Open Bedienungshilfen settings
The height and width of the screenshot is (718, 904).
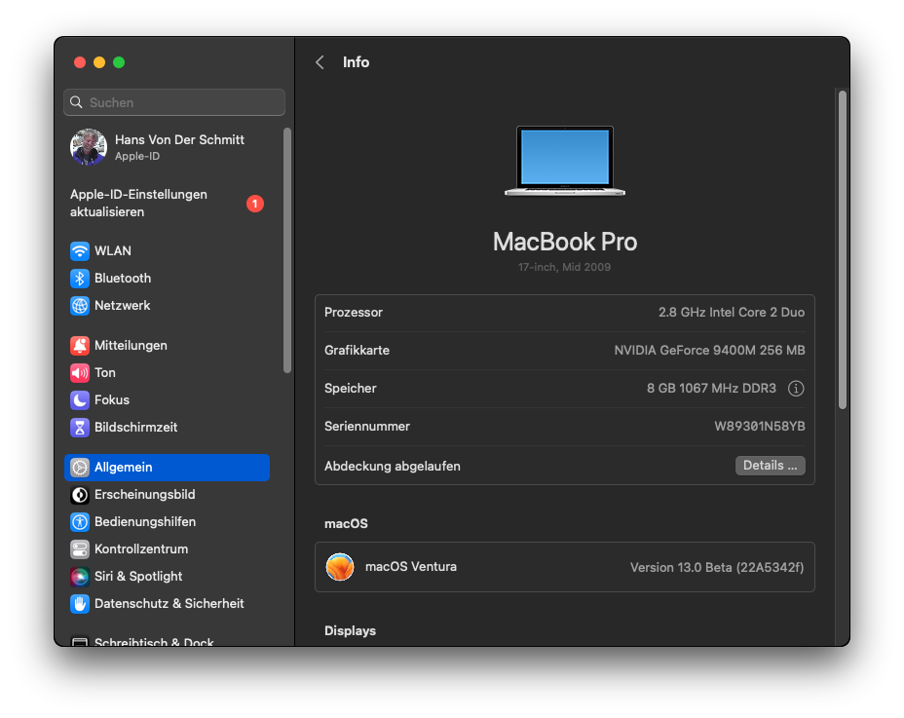pos(168,522)
